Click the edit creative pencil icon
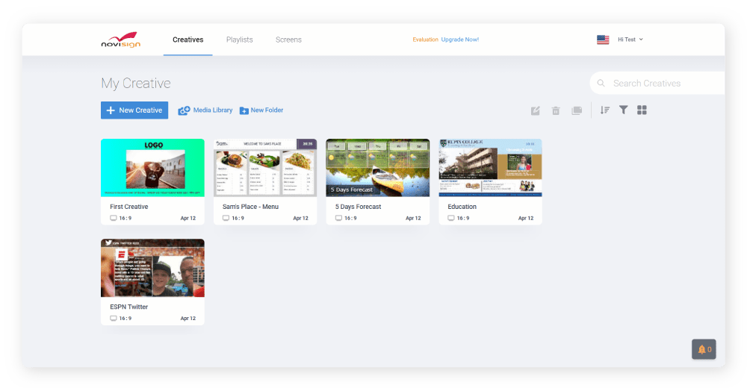The image size is (747, 388). [536, 110]
